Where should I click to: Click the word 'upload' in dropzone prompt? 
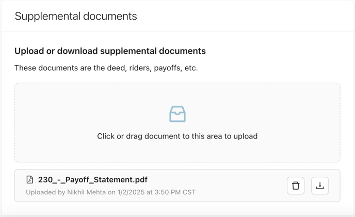pyautogui.click(x=246, y=136)
